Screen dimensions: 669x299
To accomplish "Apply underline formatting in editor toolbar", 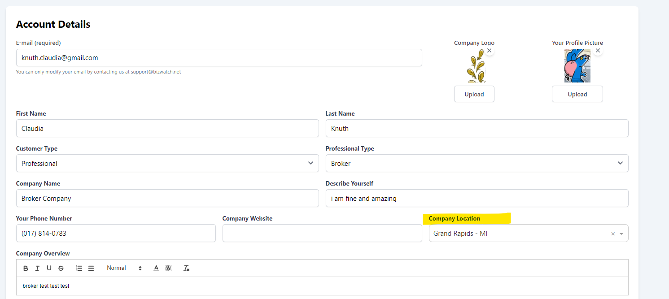I will tap(49, 268).
